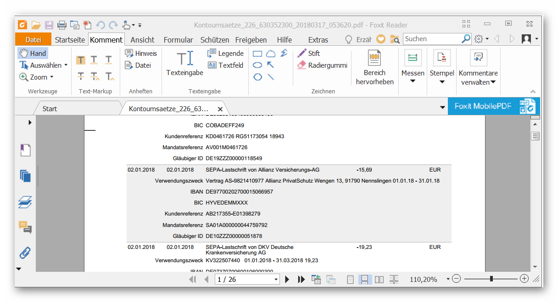Go to next page arrow

(x=287, y=279)
